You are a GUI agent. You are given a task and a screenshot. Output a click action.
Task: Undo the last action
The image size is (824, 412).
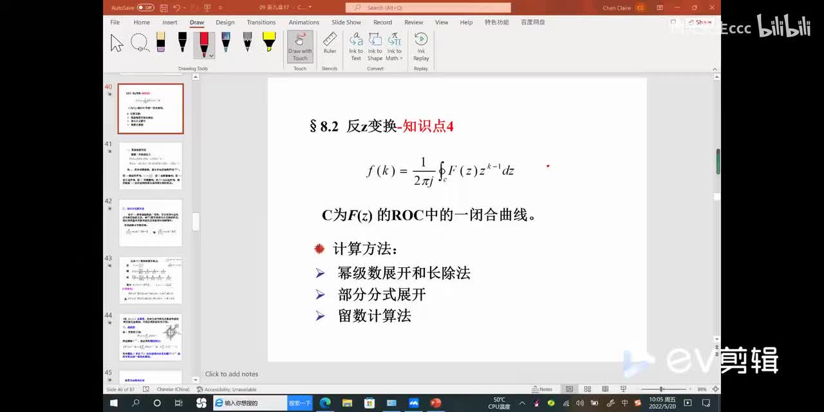176,8
